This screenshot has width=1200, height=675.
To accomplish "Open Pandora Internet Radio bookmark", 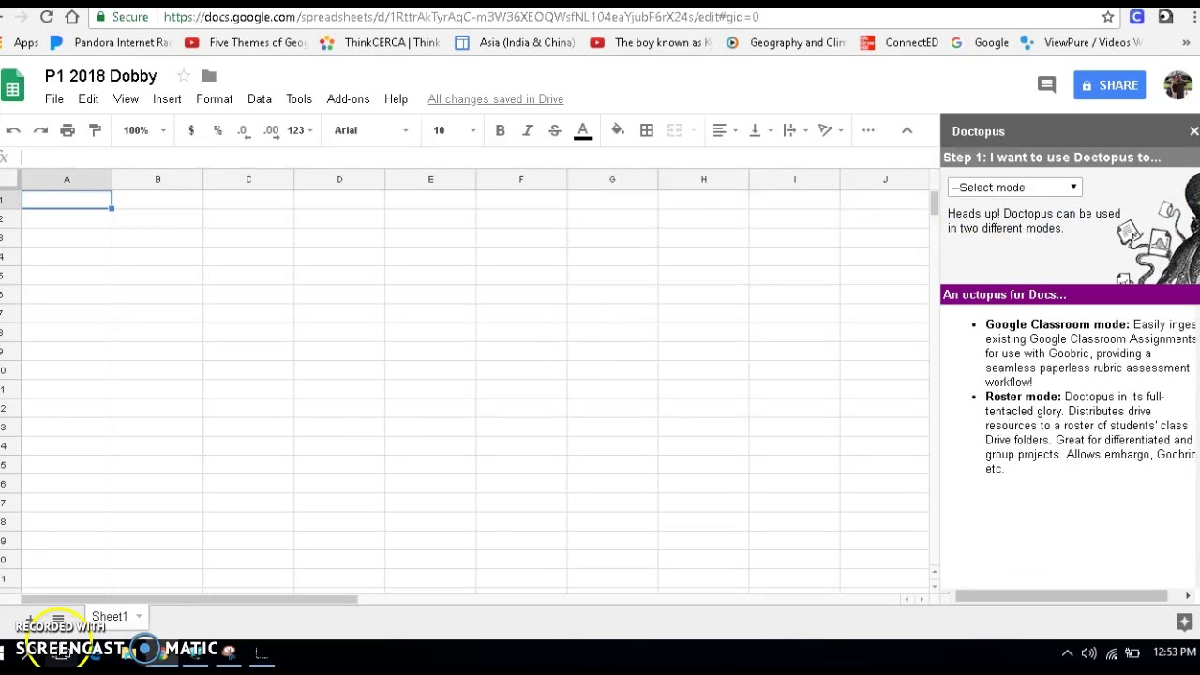I will pos(112,42).
